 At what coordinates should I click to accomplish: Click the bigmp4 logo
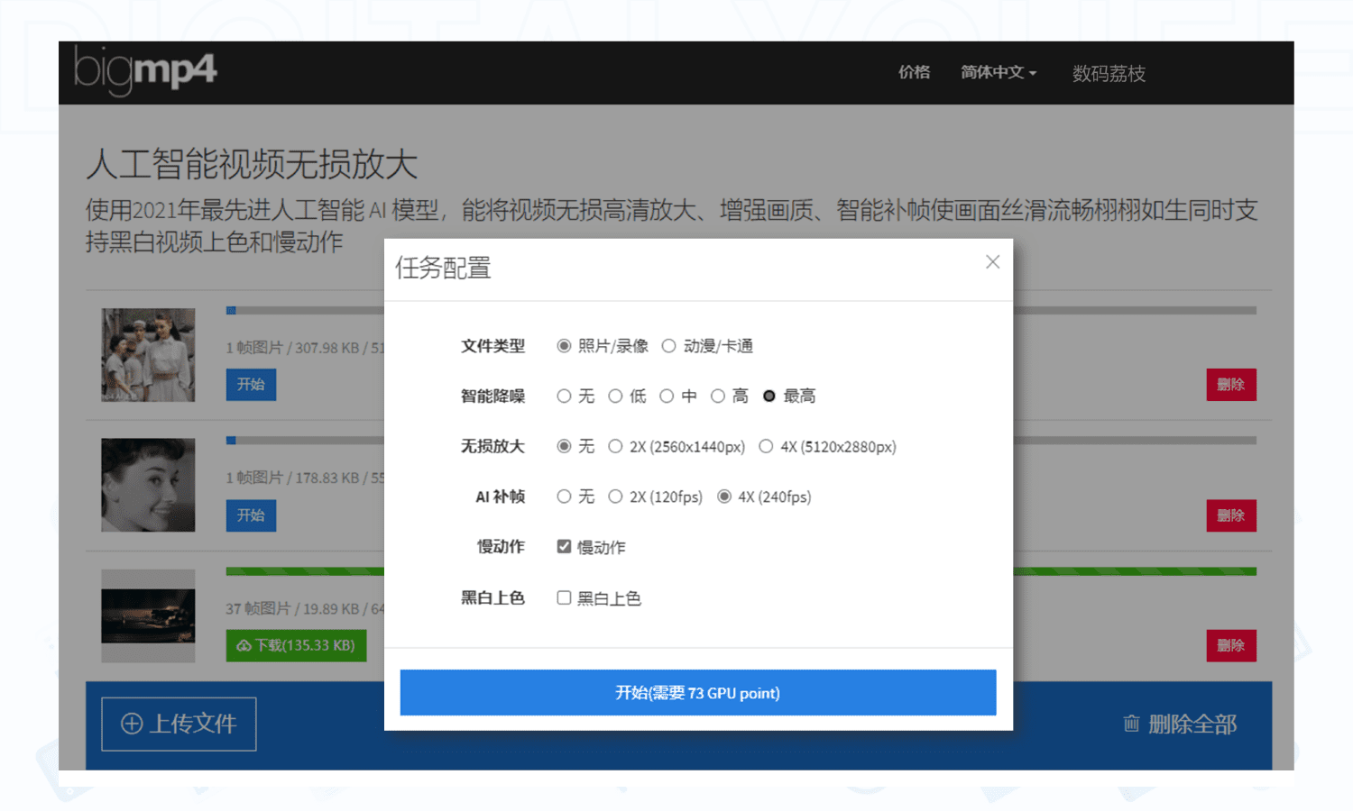145,71
